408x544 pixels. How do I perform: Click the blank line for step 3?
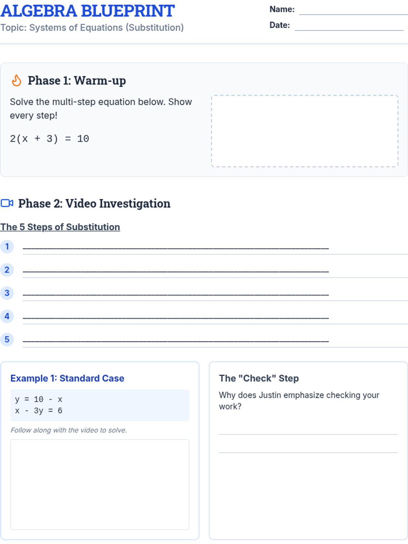click(175, 294)
